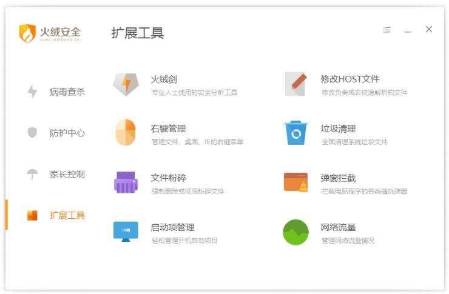Viewport: 449px width, 294px height.
Task: Open 右键管理 by its title
Action: (x=169, y=129)
